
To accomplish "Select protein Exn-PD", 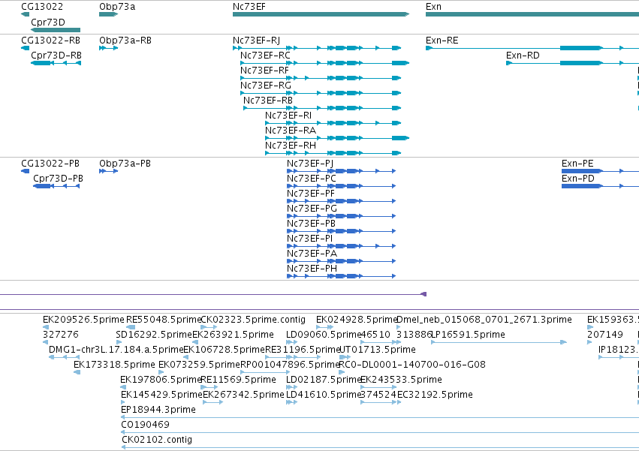I will point(578,179).
